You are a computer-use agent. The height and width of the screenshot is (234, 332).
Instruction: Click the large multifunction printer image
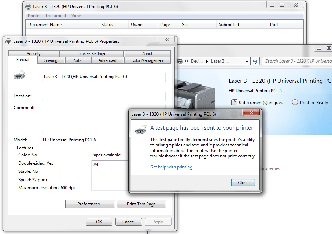tap(196, 95)
